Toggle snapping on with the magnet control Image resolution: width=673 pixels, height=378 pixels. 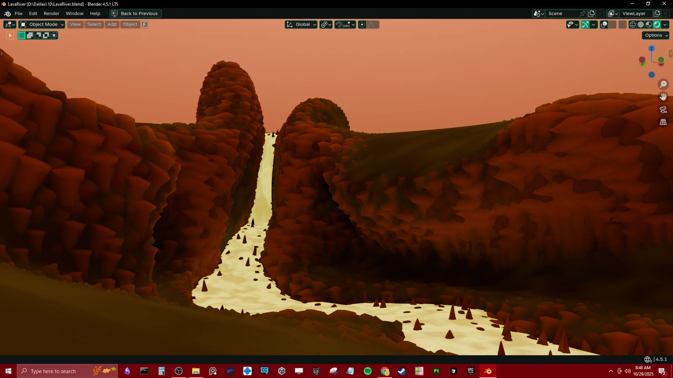338,24
